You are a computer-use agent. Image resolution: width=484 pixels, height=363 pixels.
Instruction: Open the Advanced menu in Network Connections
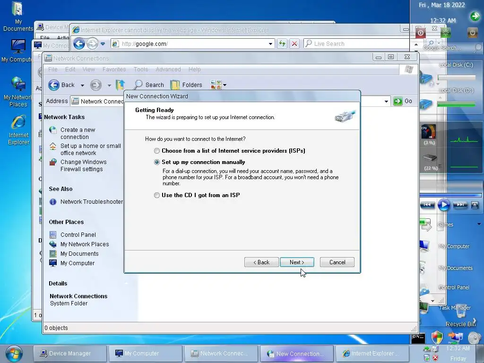[168, 69]
